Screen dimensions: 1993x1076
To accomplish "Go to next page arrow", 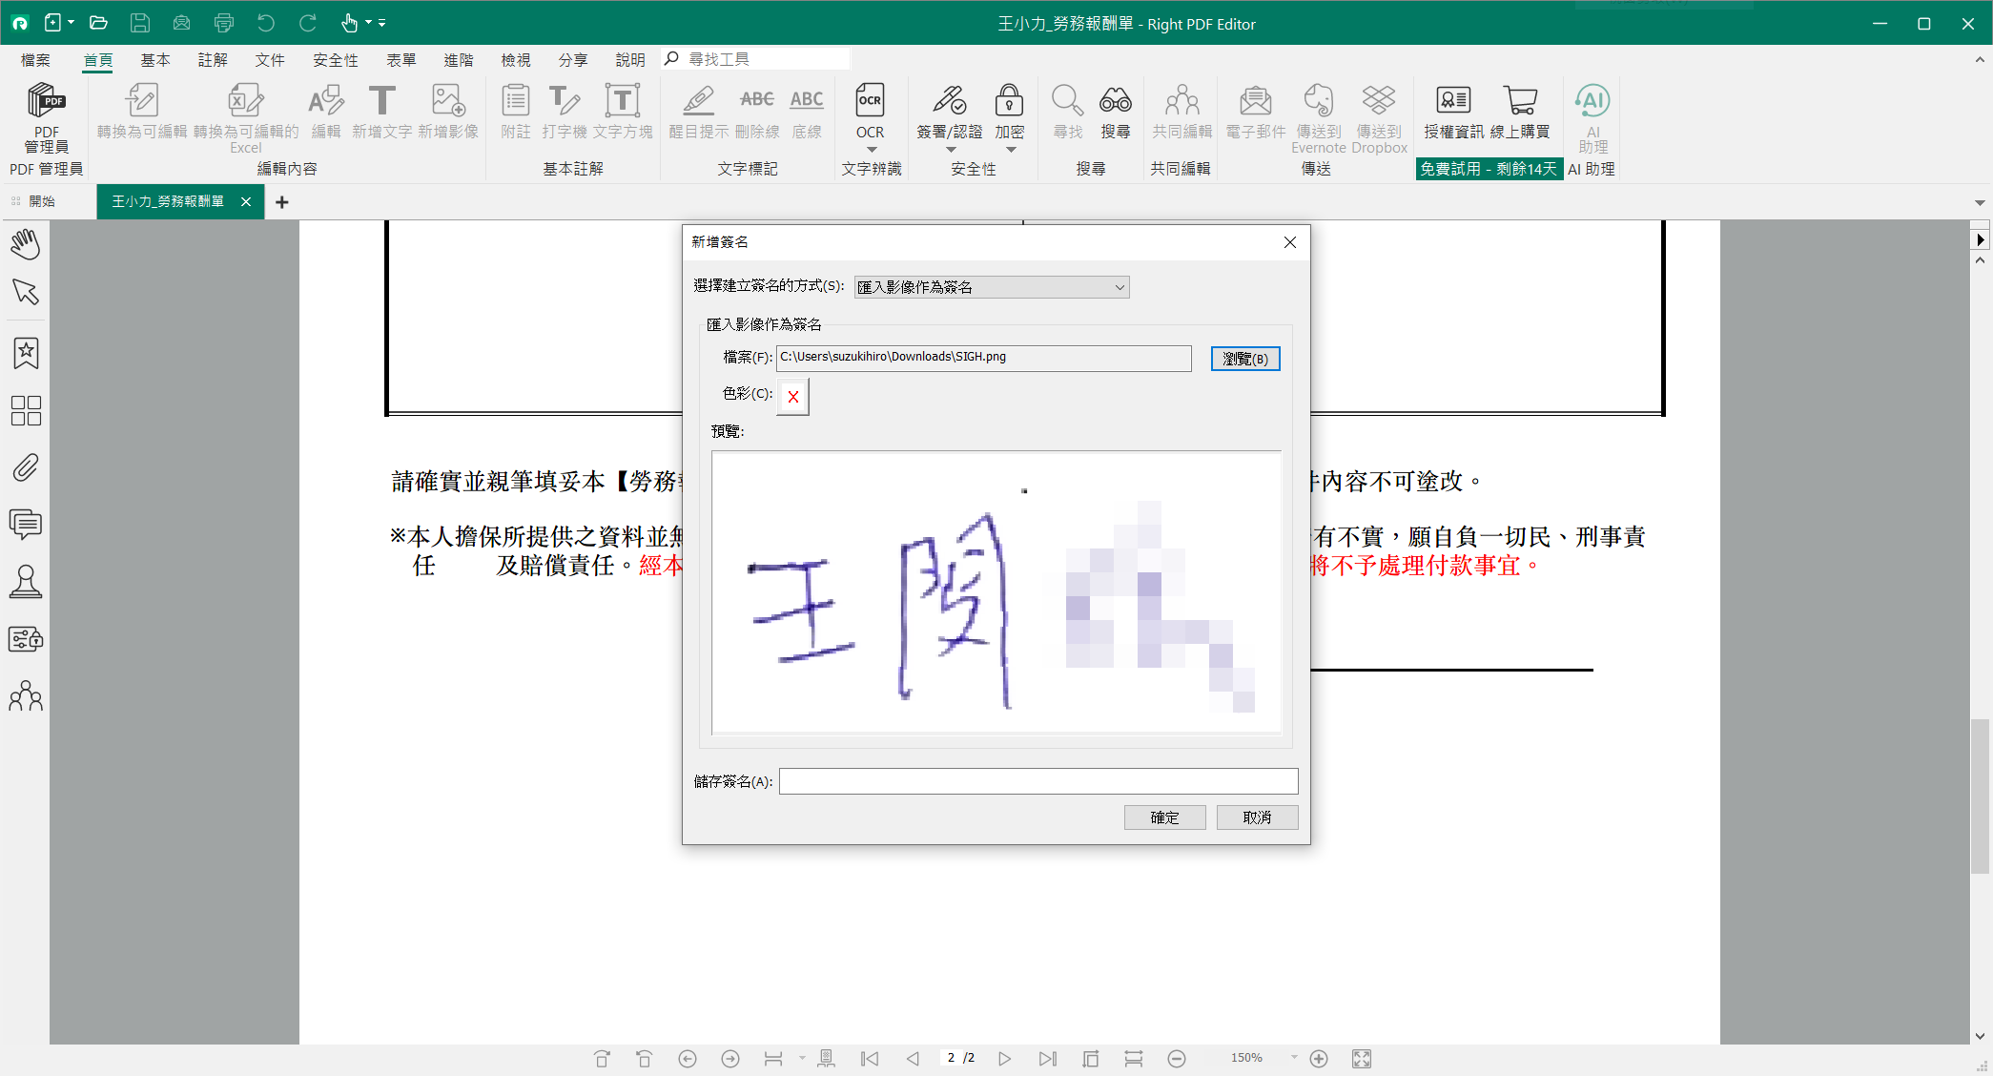I will 1005,1058.
